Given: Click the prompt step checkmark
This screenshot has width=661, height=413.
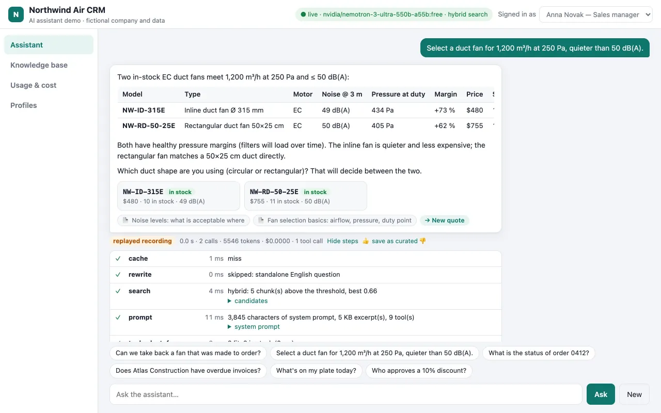Looking at the screenshot, I should [118, 317].
